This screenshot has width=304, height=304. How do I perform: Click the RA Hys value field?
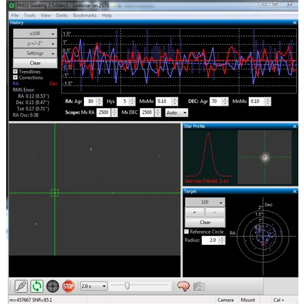[123, 101]
